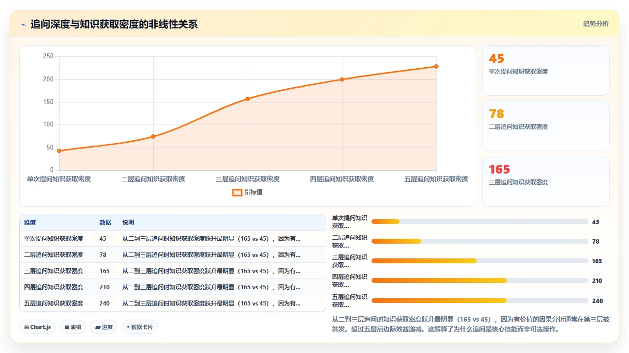The width and height of the screenshot is (629, 353).
Task: Open the card showing value 165
Action: pyautogui.click(x=545, y=181)
